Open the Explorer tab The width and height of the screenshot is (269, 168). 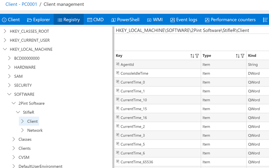tap(39, 20)
